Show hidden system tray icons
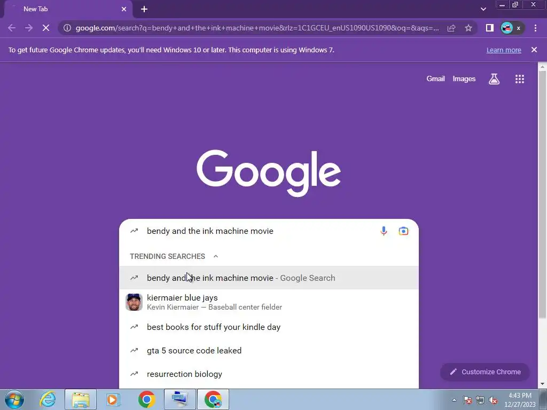547x410 pixels. click(x=454, y=400)
